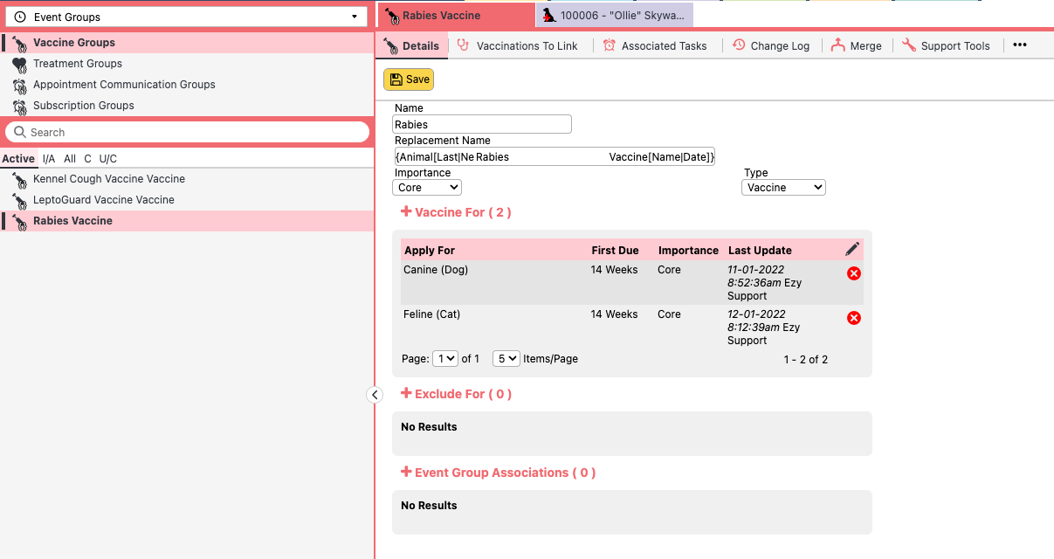This screenshot has height=559, width=1054.
Task: Add an Exclude For entry
Action: pos(406,393)
